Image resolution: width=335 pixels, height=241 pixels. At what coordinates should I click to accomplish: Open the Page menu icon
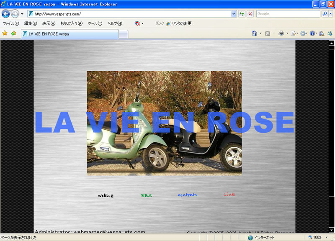click(294, 33)
